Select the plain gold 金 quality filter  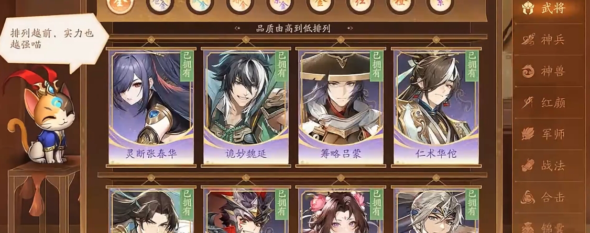pyautogui.click(x=320, y=5)
